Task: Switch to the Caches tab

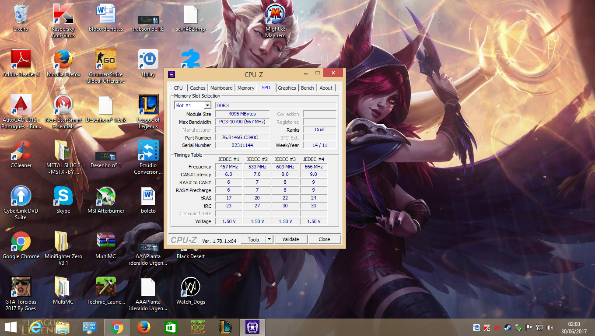Action: point(198,88)
